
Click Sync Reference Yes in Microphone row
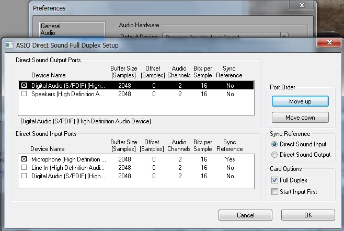pyautogui.click(x=230, y=159)
